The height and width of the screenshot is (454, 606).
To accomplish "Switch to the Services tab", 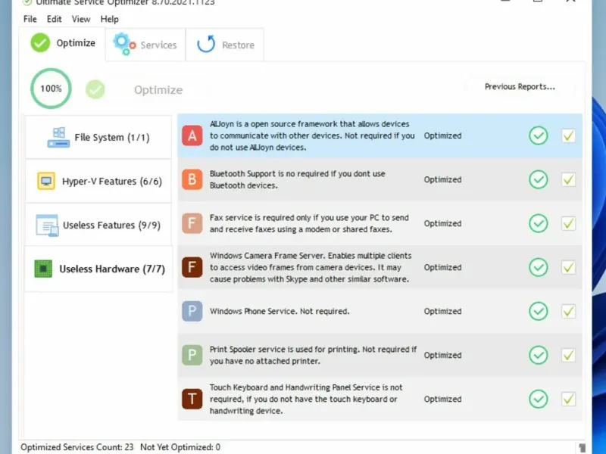I will 145,45.
